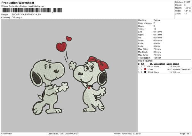
Task: Click the height value '4.79 in'
Action: 187,8
